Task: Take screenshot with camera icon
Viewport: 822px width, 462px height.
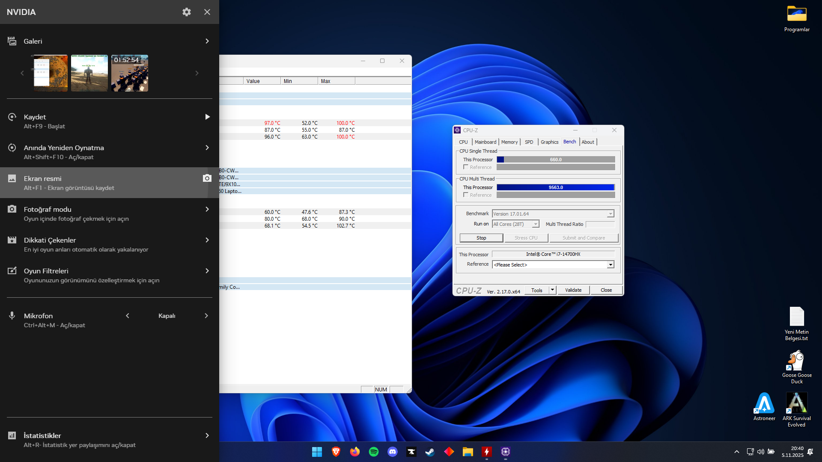Action: pyautogui.click(x=207, y=178)
